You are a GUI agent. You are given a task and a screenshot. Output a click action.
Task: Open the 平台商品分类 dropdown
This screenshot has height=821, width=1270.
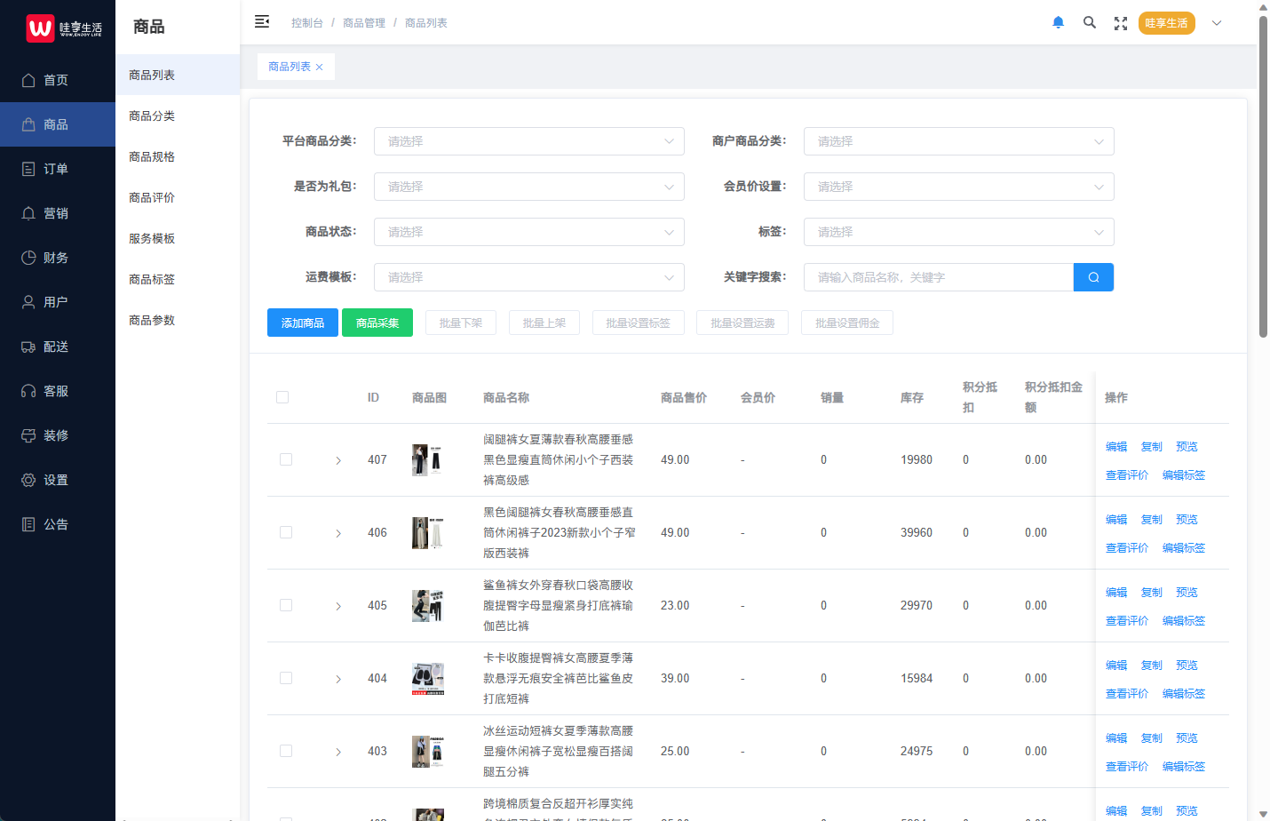(x=528, y=141)
